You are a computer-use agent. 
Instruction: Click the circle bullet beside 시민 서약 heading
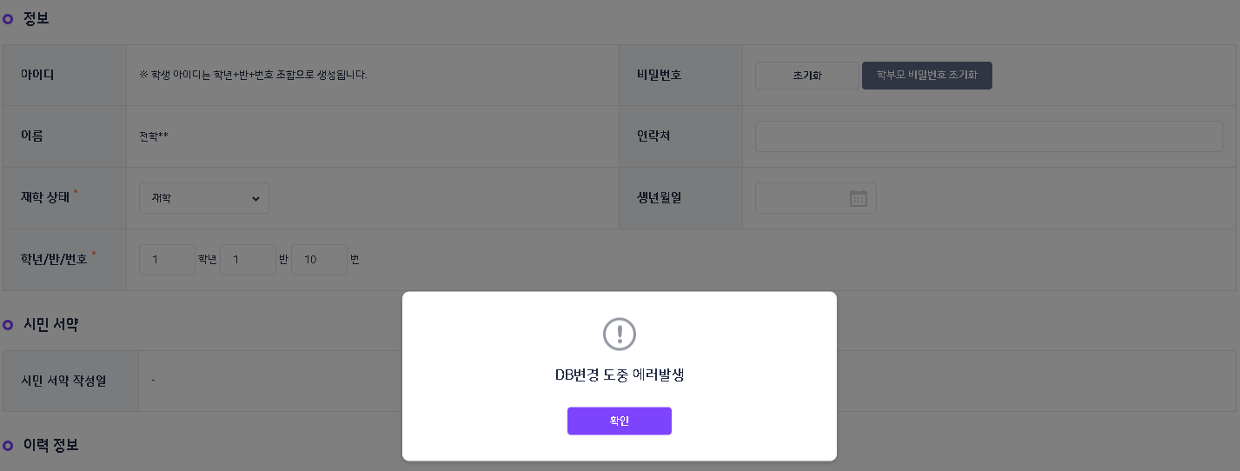click(x=9, y=325)
